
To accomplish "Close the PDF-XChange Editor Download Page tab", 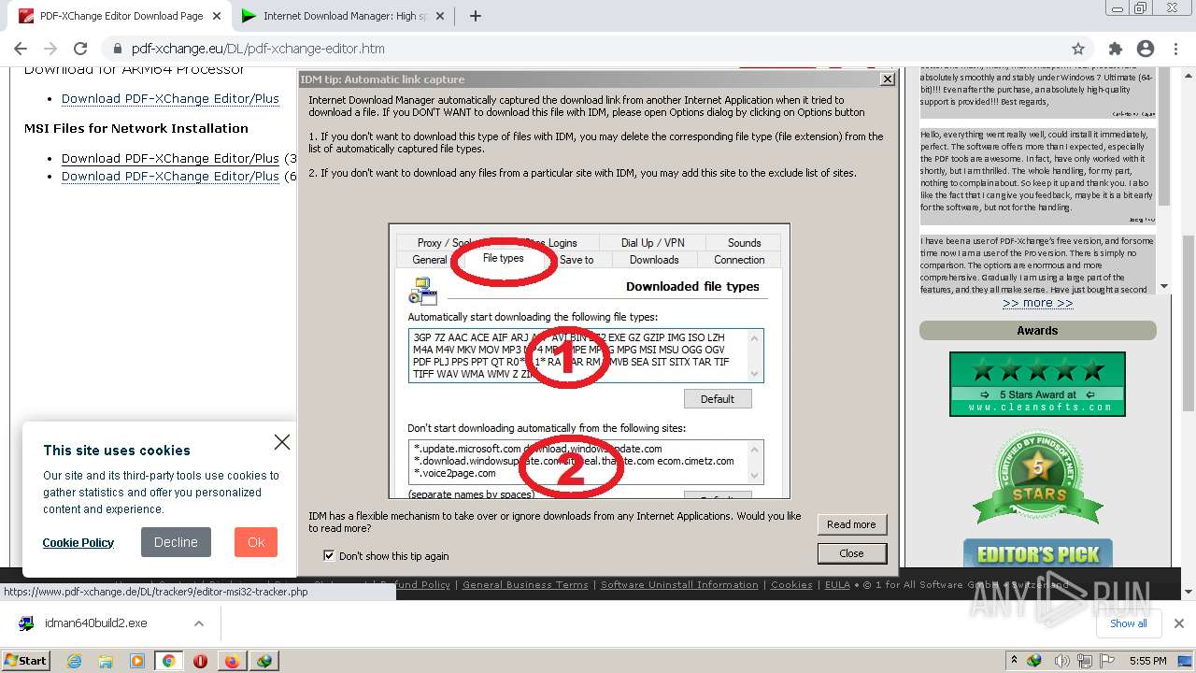I will coord(218,16).
